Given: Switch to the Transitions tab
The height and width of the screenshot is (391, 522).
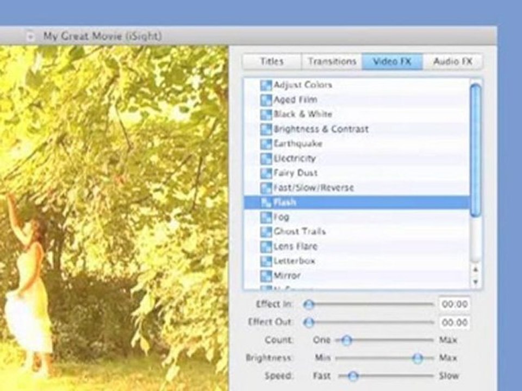Looking at the screenshot, I should pos(332,61).
